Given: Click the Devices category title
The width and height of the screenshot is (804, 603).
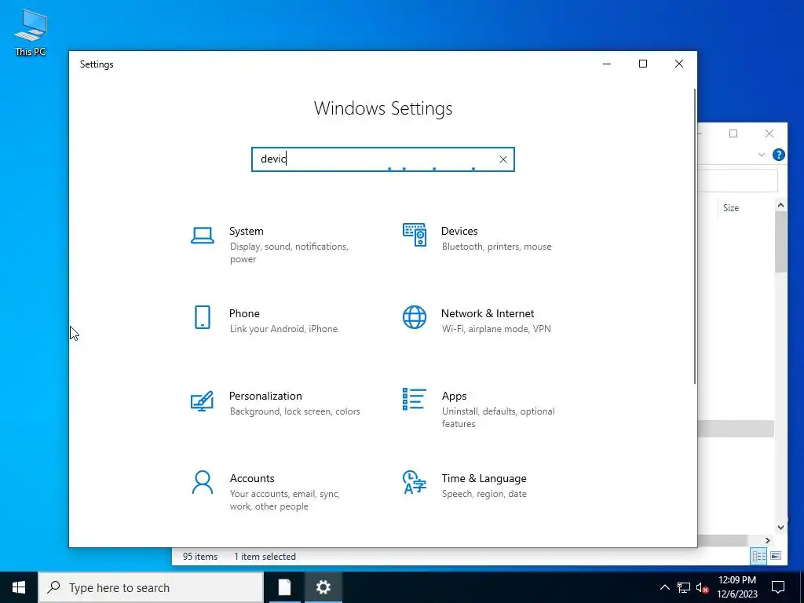Looking at the screenshot, I should [x=459, y=232].
